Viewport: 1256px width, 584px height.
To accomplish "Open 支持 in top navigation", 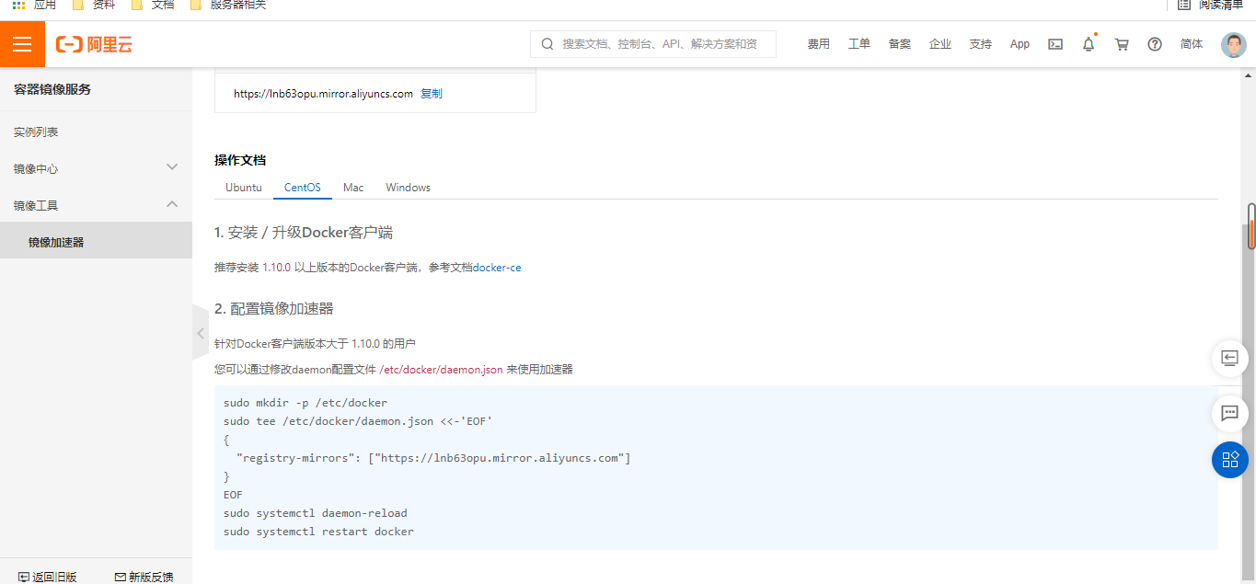I will pos(981,44).
